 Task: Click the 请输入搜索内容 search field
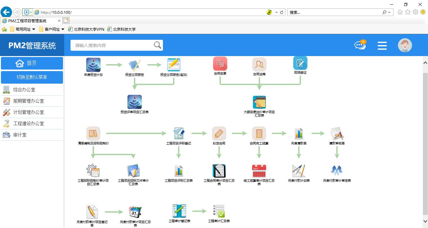point(113,45)
